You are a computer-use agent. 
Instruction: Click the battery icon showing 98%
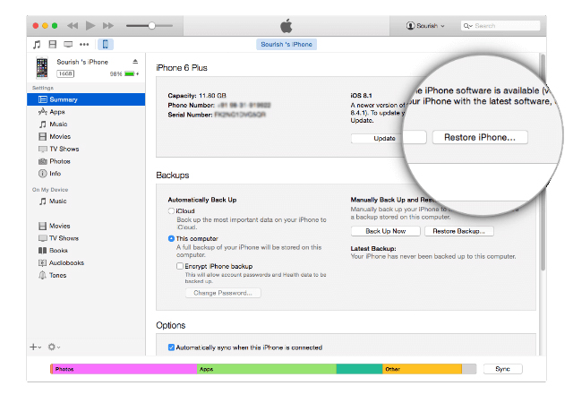tap(130, 73)
